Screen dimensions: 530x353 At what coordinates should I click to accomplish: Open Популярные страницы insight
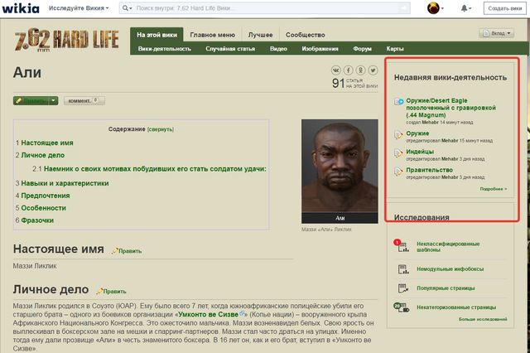446,288
